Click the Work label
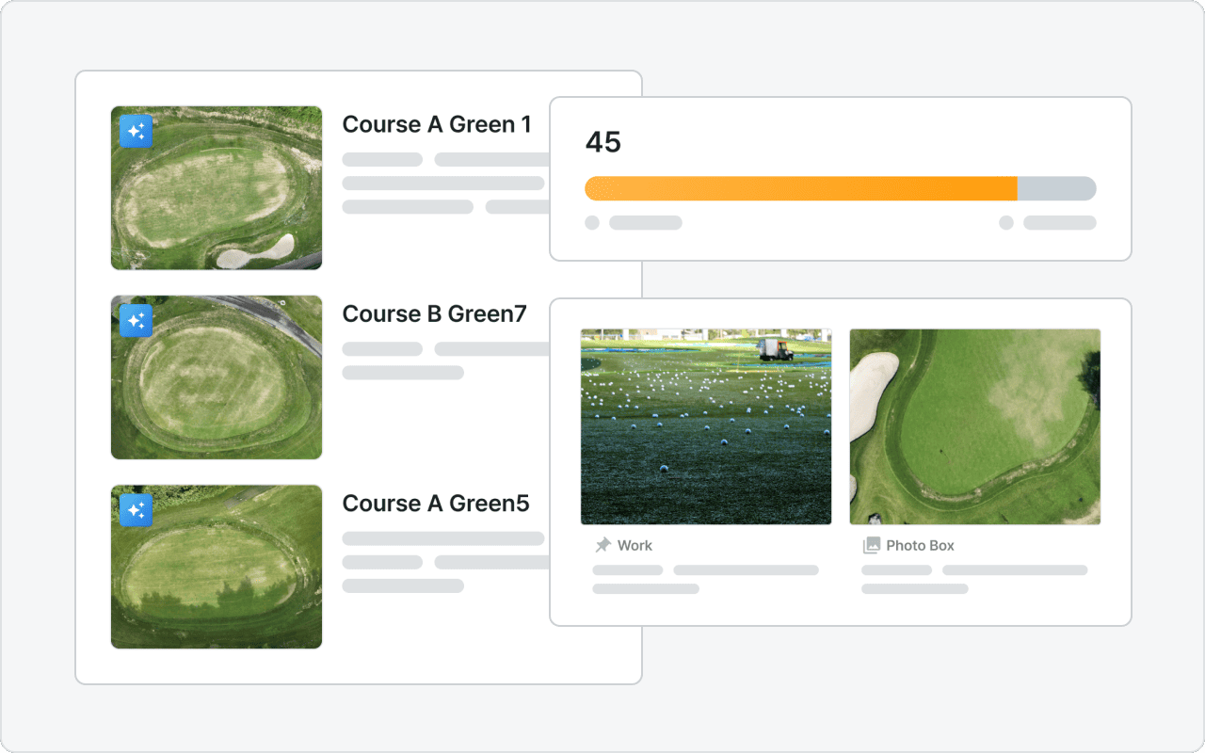The width and height of the screenshot is (1205, 753). 635,545
